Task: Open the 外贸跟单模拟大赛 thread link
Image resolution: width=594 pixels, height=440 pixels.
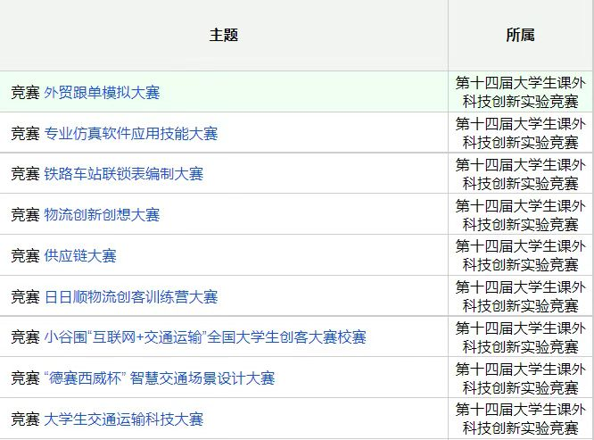Action: [x=102, y=93]
